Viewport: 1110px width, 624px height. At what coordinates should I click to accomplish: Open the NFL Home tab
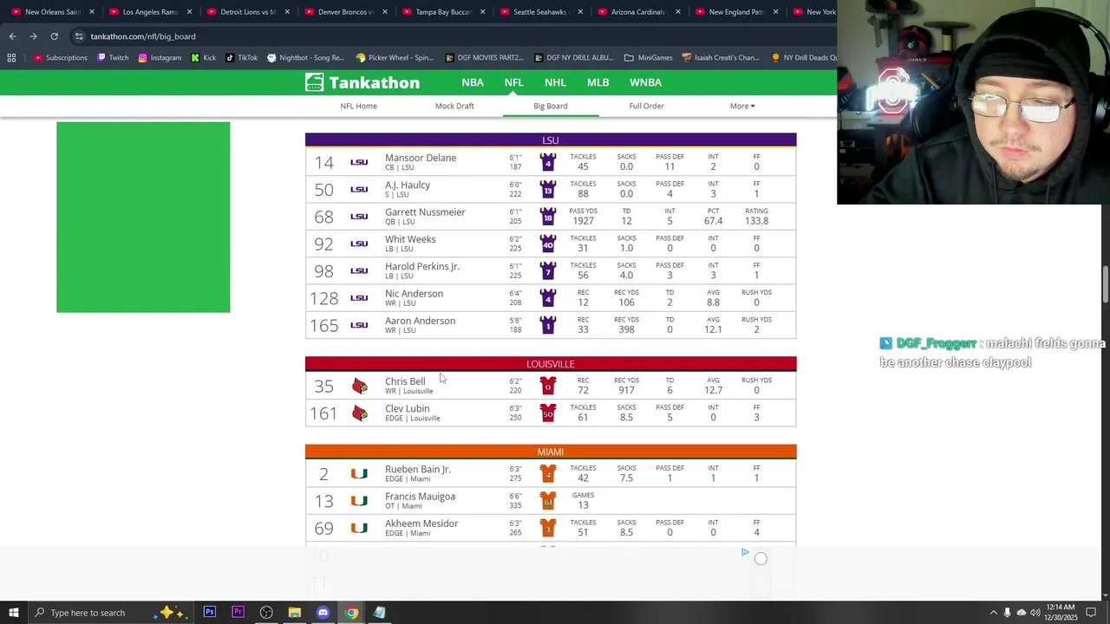click(358, 106)
